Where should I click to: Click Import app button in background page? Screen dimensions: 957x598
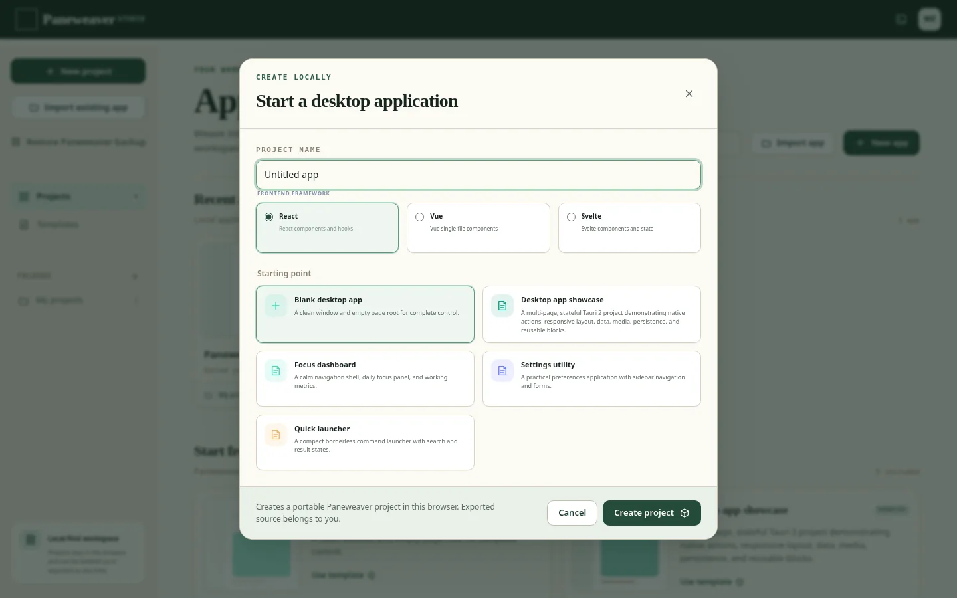point(792,143)
